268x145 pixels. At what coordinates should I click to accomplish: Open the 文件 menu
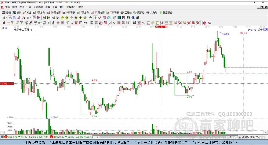click(8, 7)
